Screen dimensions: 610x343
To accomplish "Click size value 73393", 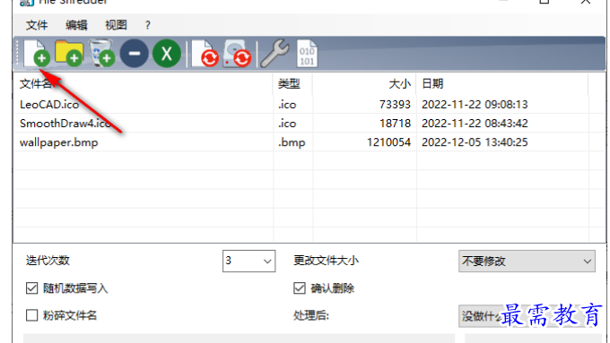I will pyautogui.click(x=395, y=105).
